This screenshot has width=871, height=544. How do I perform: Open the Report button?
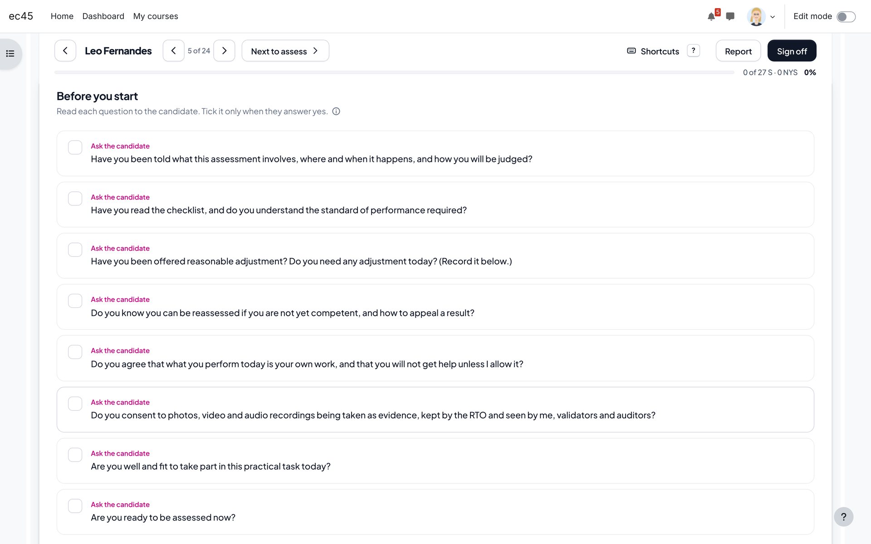738,51
